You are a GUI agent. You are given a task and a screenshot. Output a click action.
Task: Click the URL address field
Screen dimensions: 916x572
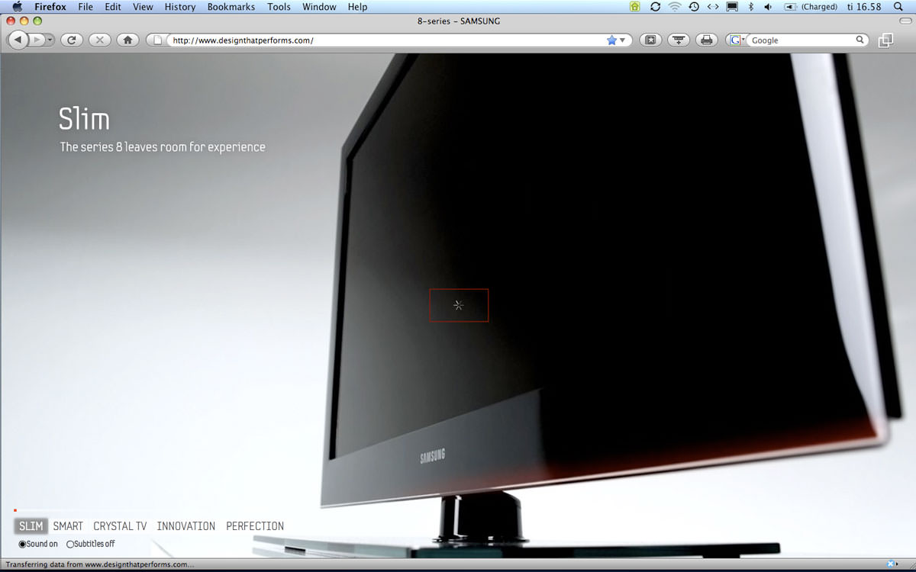coord(387,40)
